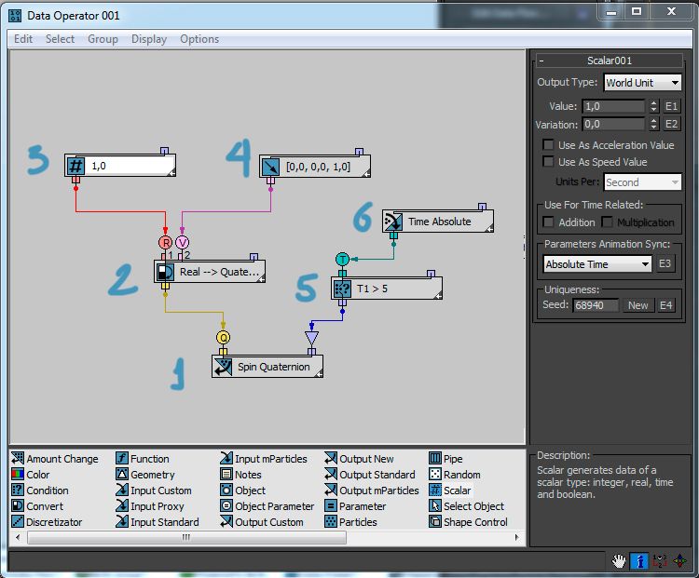Click the depot horizontal scrollbar thumb

(186, 537)
